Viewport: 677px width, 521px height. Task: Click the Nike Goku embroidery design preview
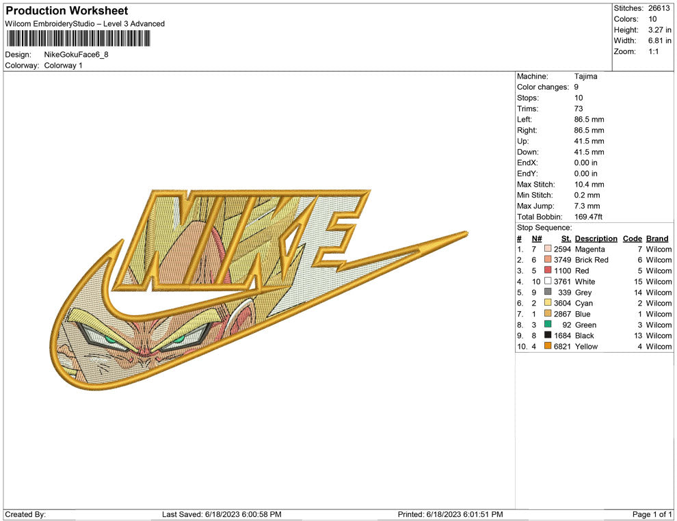tap(259, 289)
